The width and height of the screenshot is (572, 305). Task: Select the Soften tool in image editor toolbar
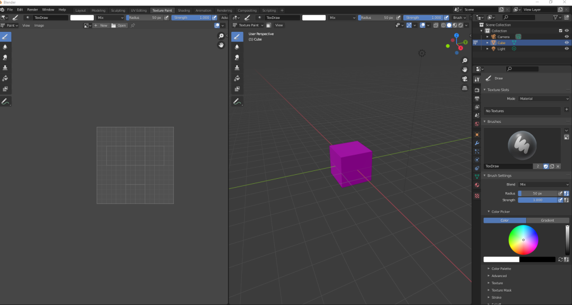point(5,47)
